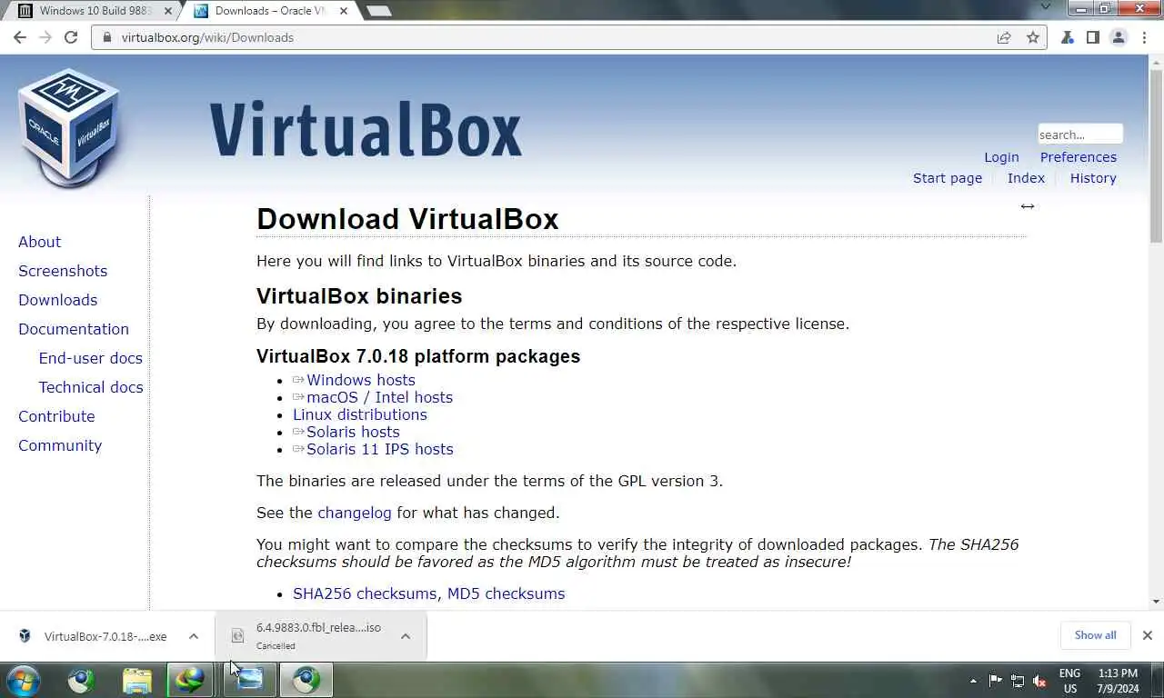Select the Downloads – Oracle tab
1164x698 pixels.
[x=264, y=11]
